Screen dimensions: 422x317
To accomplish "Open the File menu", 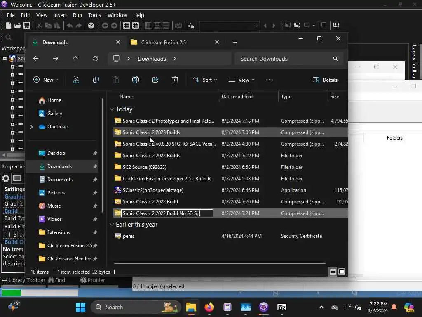I will (11, 15).
